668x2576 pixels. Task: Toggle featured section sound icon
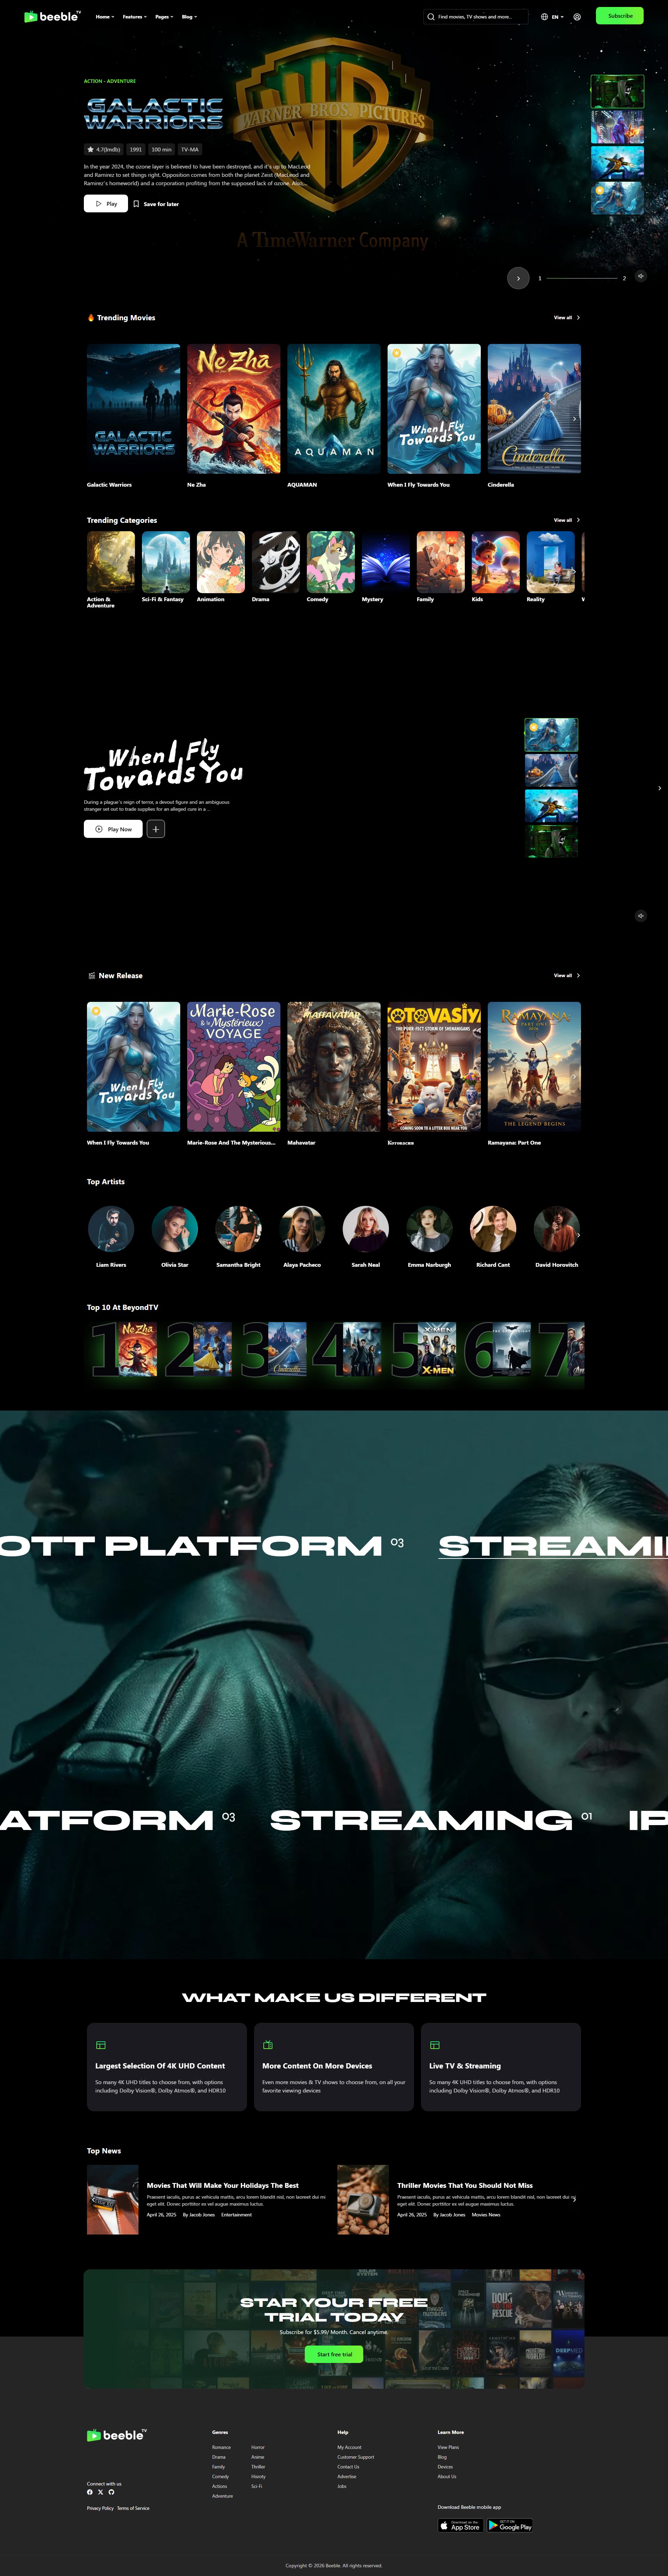(x=641, y=916)
